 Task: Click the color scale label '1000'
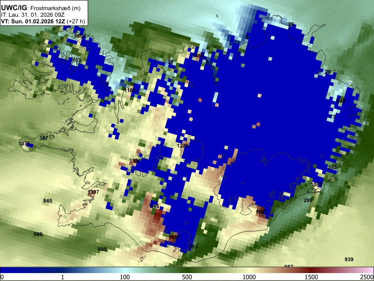[249, 277]
